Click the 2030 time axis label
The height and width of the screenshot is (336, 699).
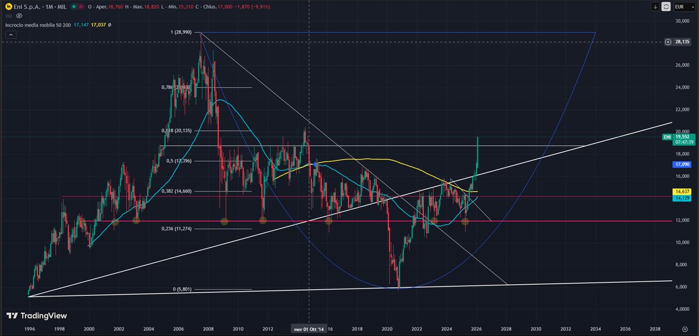[x=536, y=329]
